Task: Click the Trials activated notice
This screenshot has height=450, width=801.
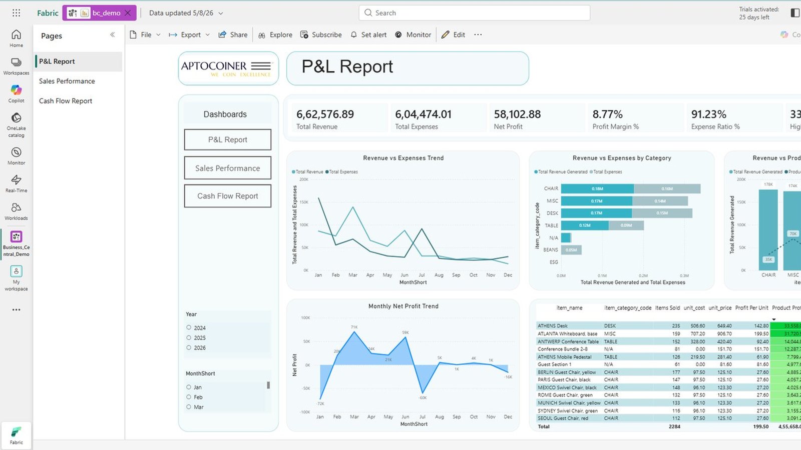Action: [758, 13]
